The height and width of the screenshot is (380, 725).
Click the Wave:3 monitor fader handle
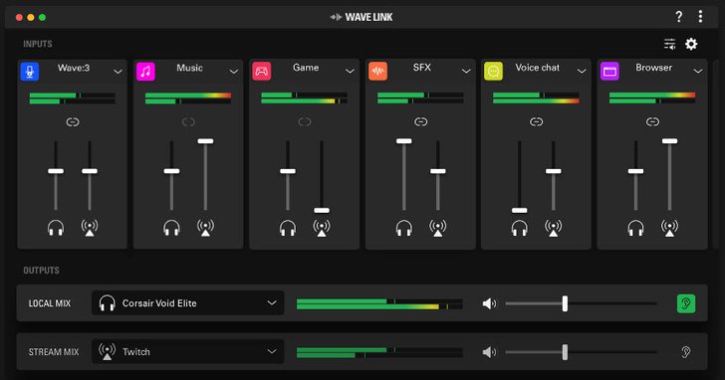pos(56,171)
